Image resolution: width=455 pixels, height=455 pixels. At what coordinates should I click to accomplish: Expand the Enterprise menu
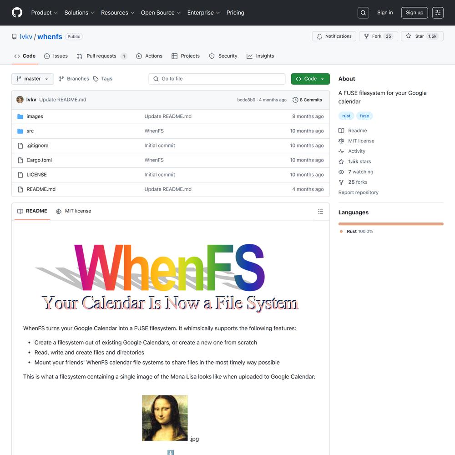(x=203, y=13)
